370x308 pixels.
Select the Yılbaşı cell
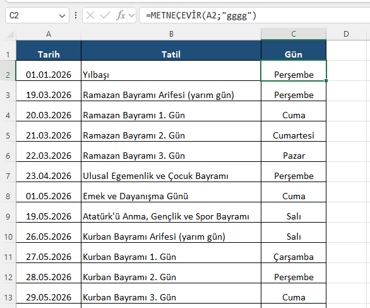coord(171,71)
